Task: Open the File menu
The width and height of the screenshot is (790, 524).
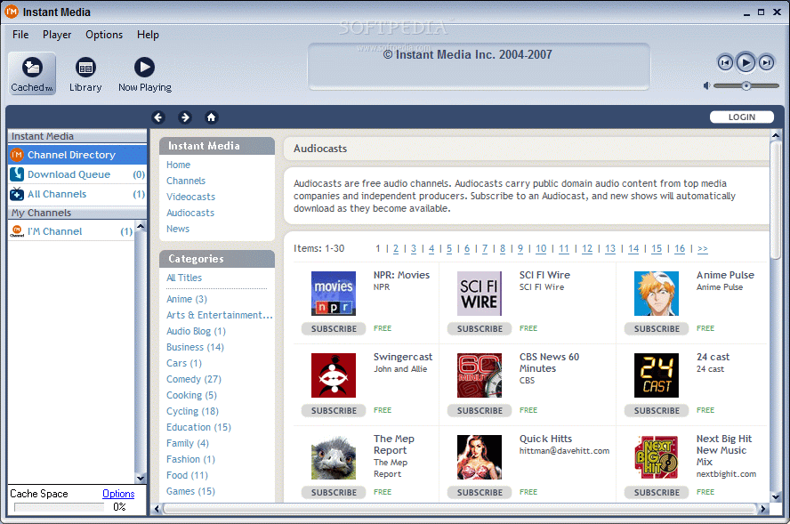Action: point(20,35)
